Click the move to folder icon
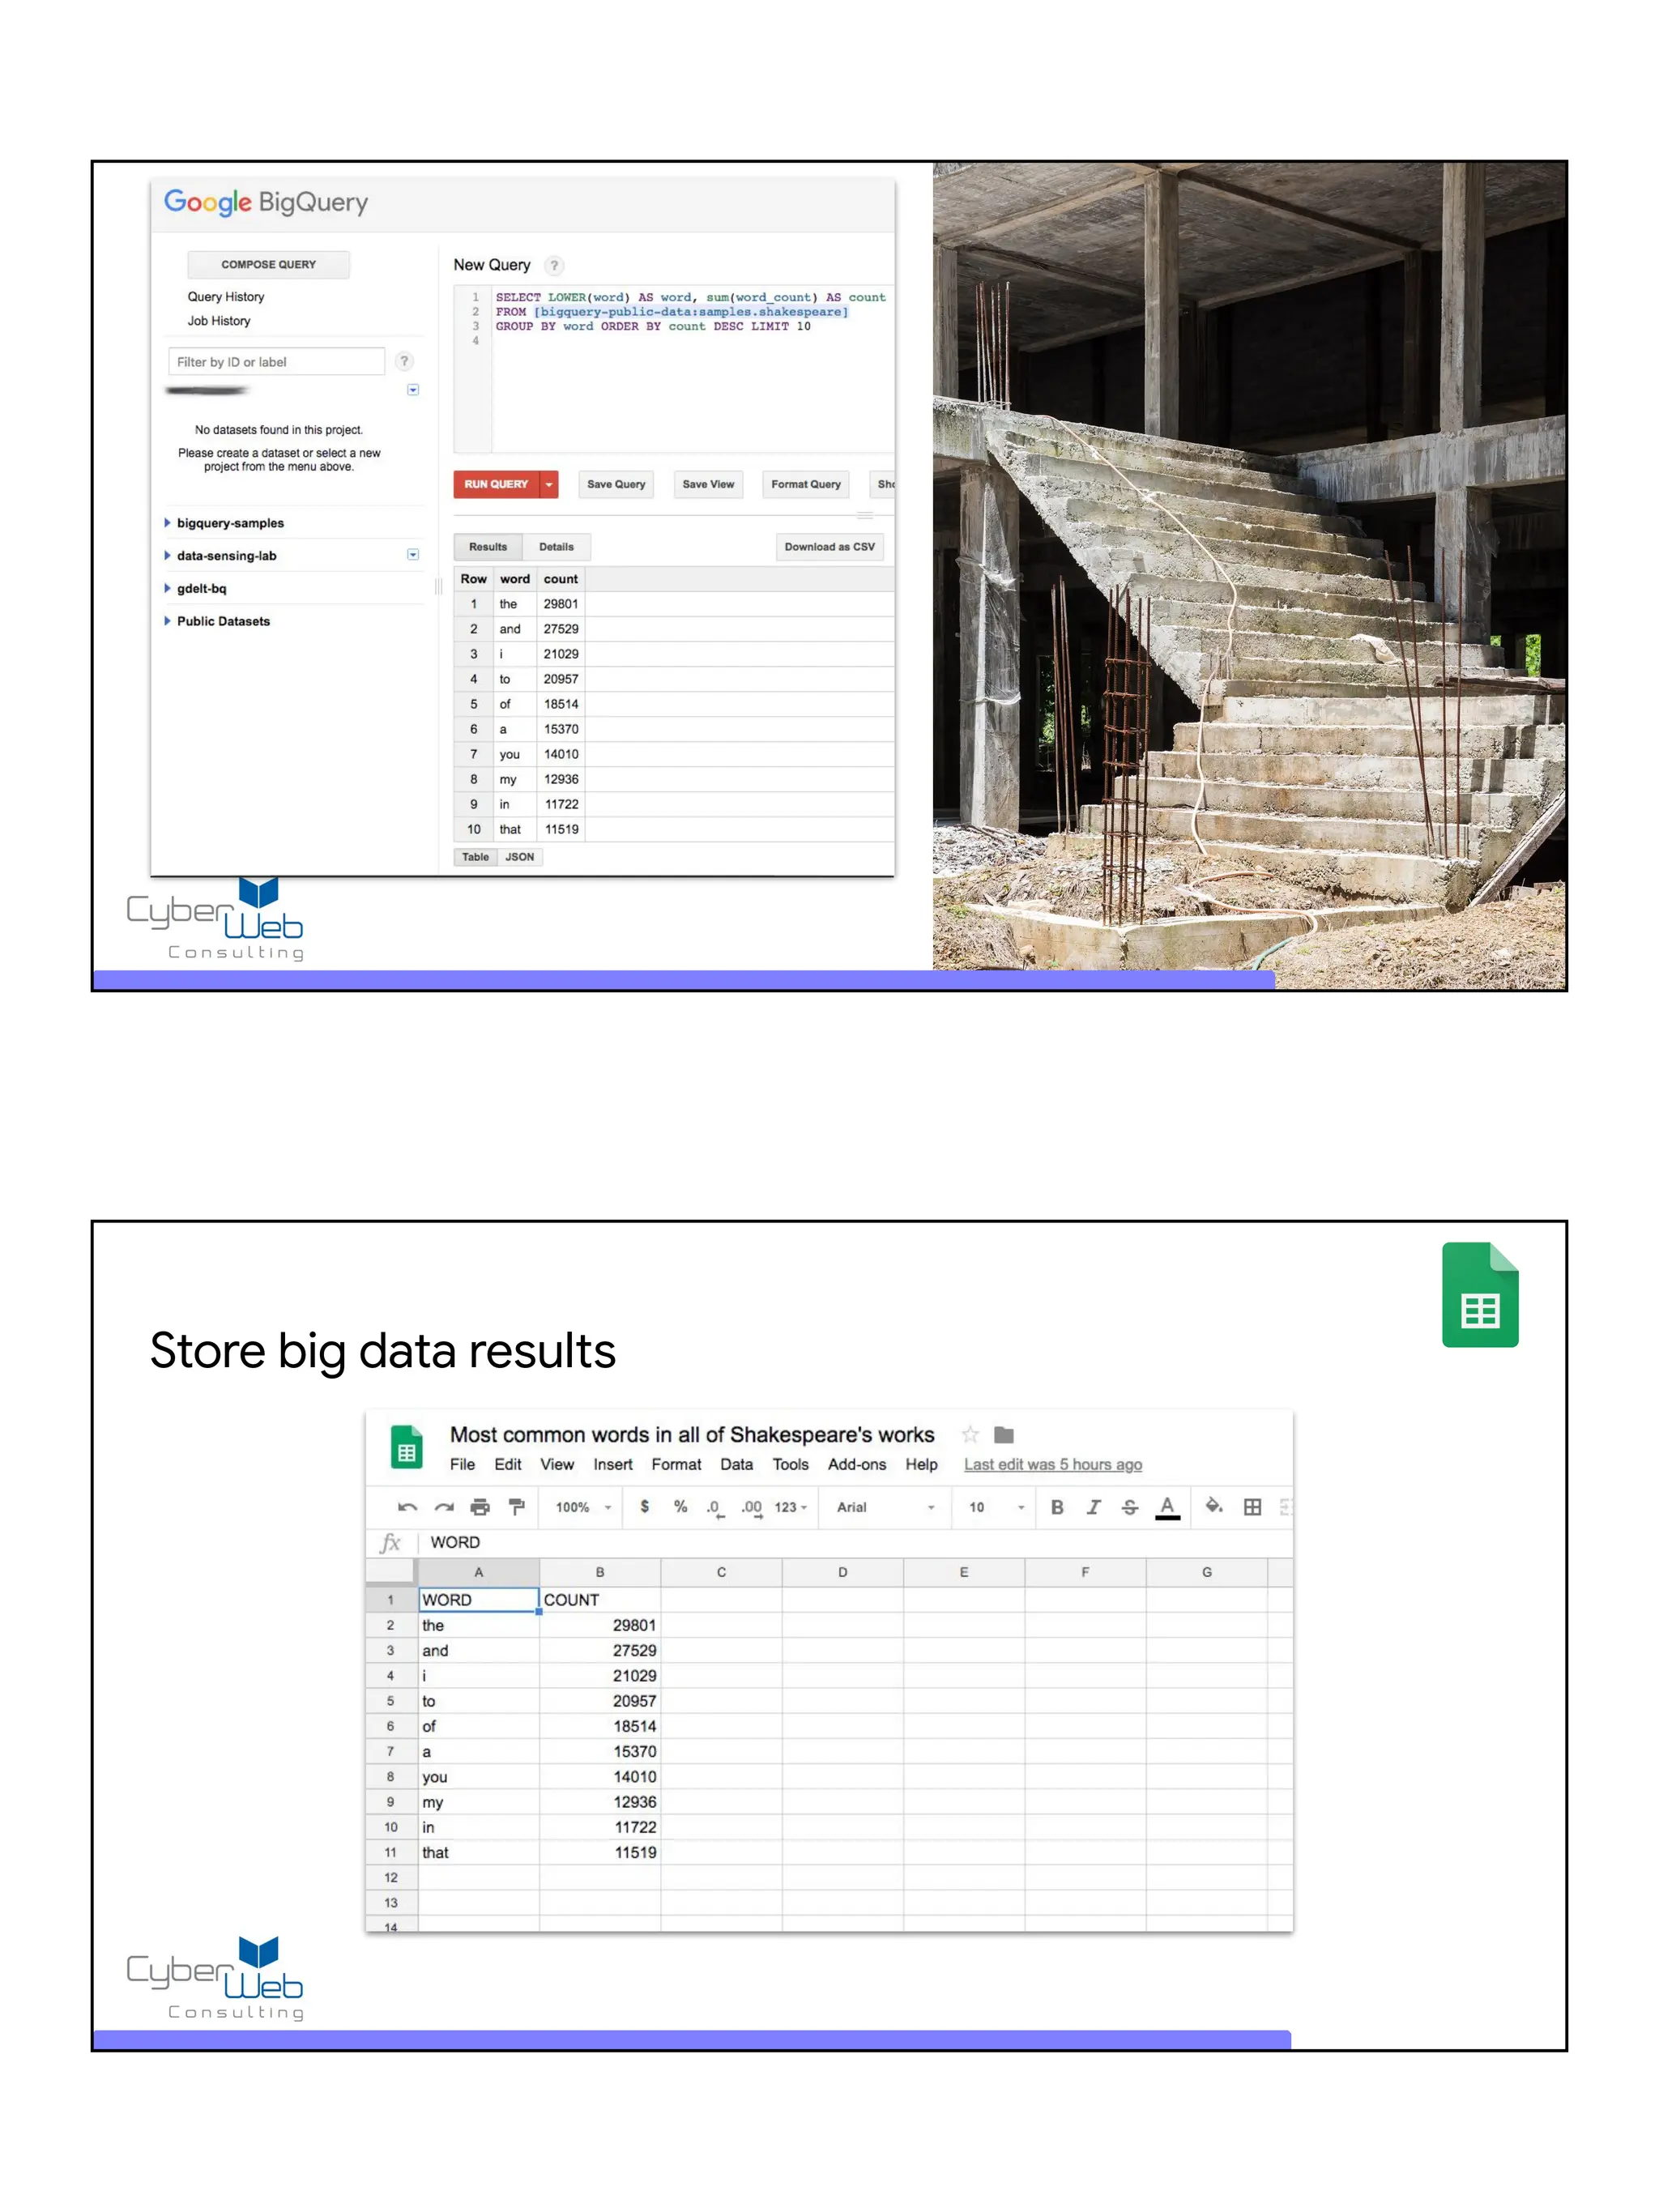 (x=1004, y=1435)
